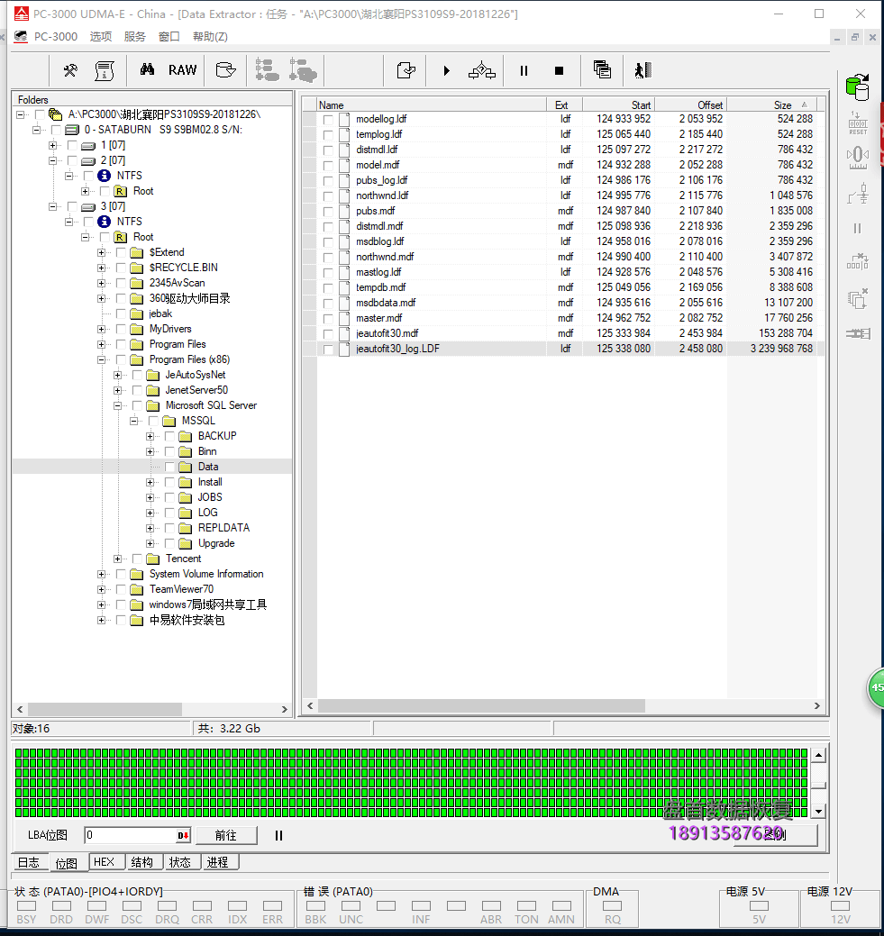Click the connector bar icon in right sidebar
This screenshot has width=884, height=936.
858,333
